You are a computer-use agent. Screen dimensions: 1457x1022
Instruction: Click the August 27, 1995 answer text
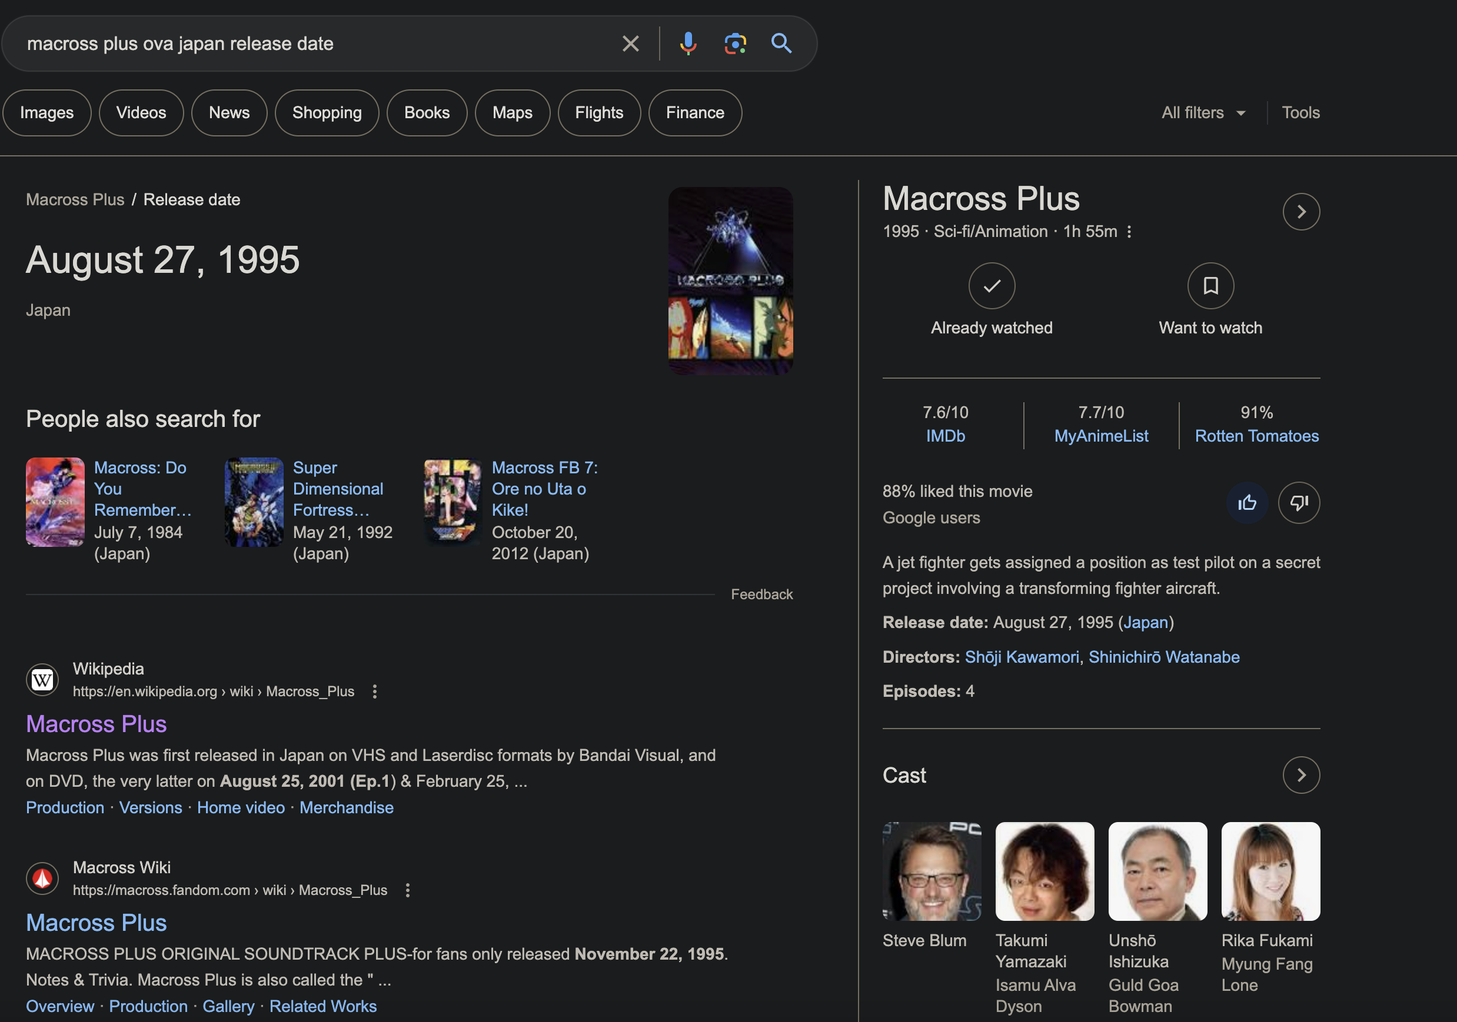click(162, 260)
